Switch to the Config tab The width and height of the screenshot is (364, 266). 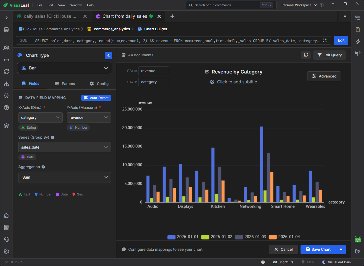click(99, 84)
